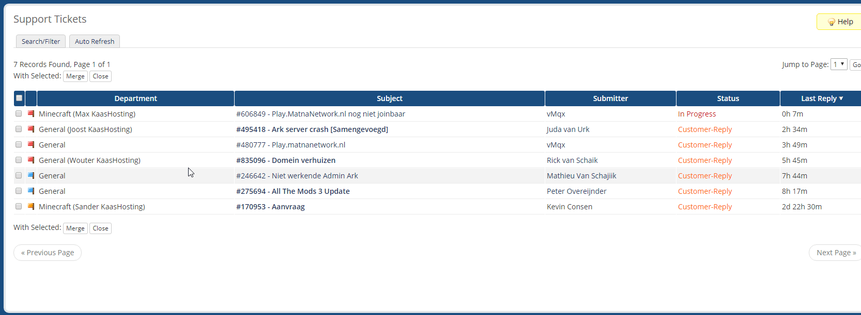Click the red flag on the Domein verhuizen ticket

[x=31, y=160]
